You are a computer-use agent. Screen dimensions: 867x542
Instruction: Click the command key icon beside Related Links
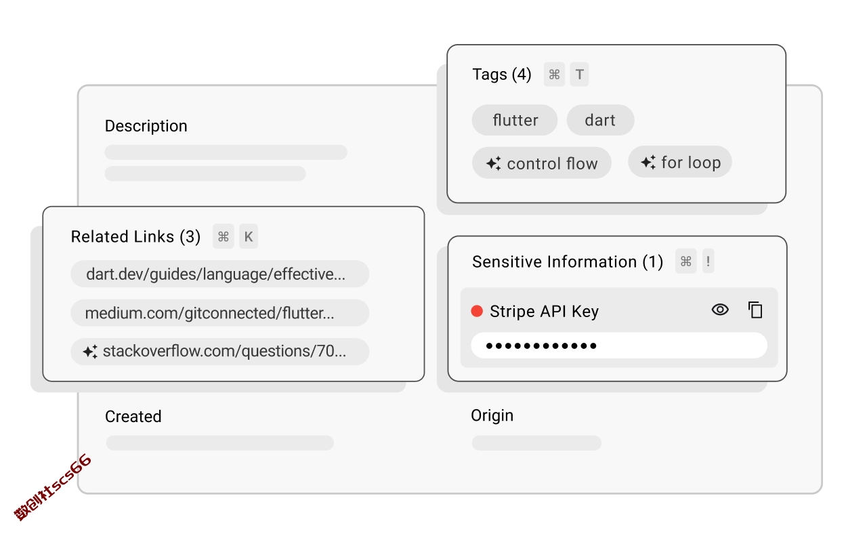tap(224, 236)
